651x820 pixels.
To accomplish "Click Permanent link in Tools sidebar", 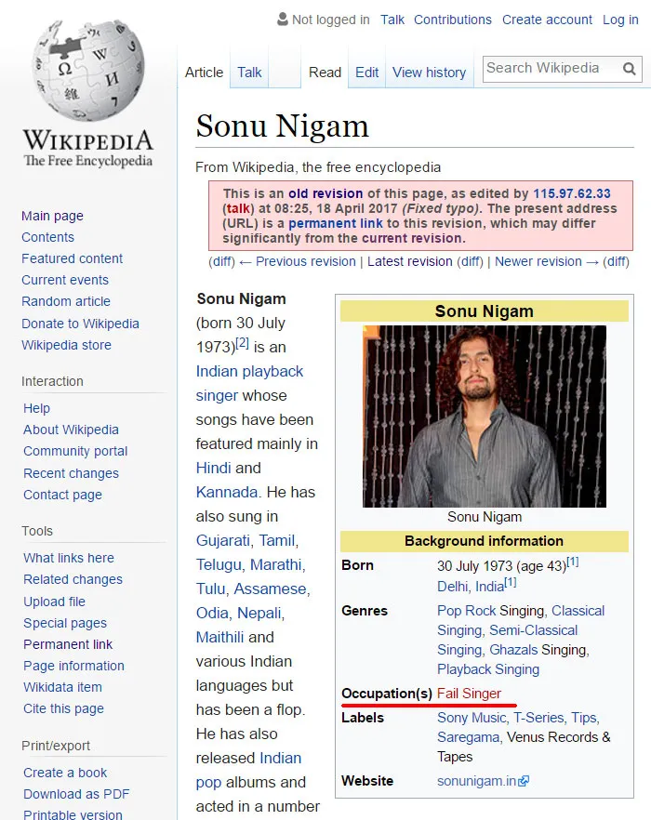I will click(68, 645).
